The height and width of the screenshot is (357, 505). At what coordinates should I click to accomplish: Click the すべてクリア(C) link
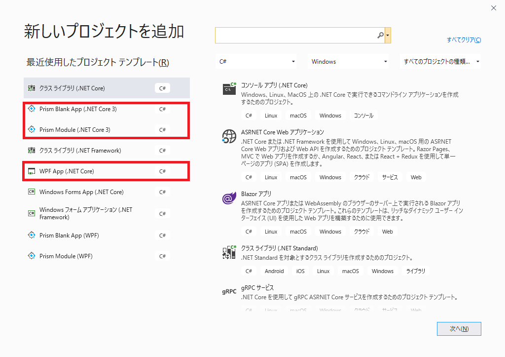pos(464,40)
